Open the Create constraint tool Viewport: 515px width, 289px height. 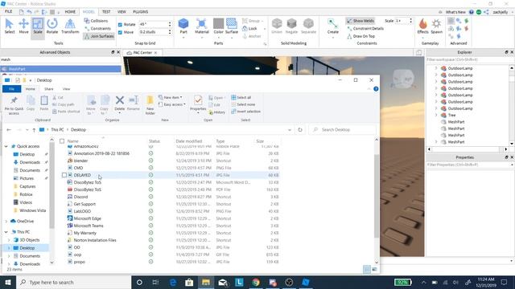tap(332, 26)
